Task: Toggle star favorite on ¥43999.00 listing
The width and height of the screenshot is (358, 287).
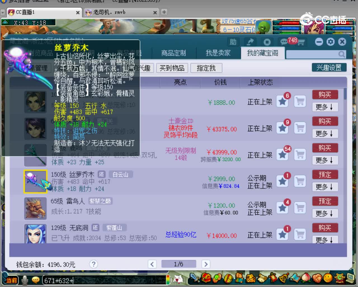Action: pos(282,155)
